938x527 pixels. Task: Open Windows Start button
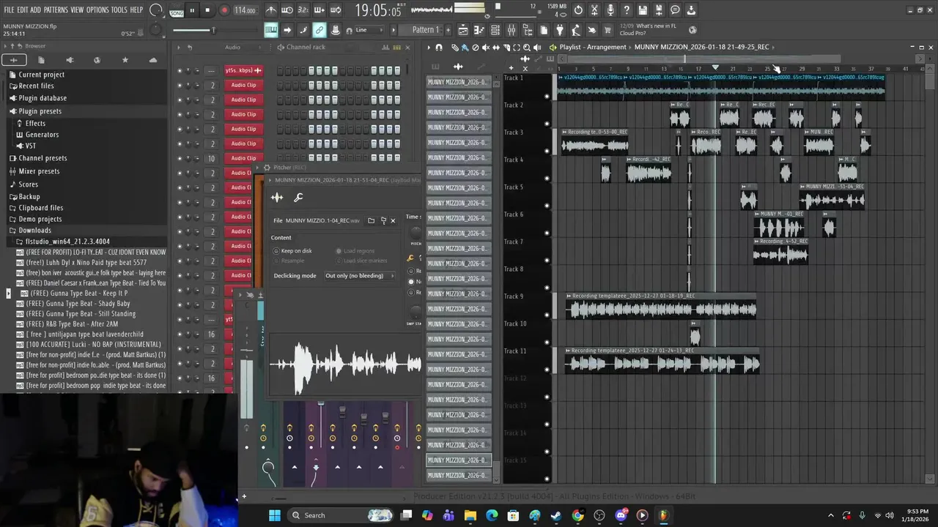[275, 515]
